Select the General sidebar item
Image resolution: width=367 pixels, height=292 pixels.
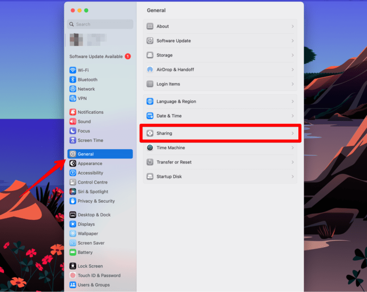pos(100,154)
